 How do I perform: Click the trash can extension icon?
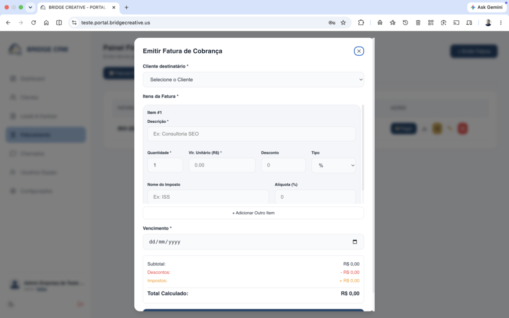tap(418, 23)
